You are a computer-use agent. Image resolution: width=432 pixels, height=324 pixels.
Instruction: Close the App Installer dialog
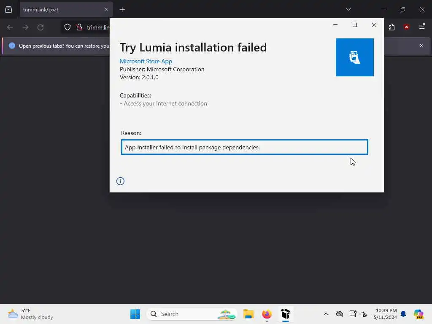click(374, 25)
